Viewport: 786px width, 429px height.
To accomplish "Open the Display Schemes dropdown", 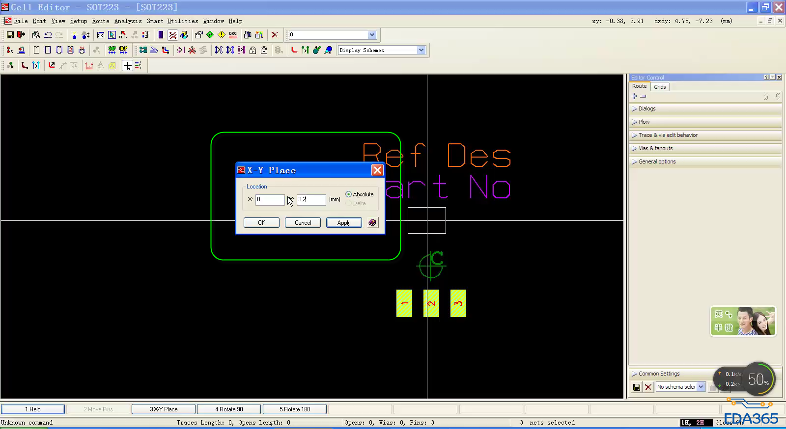I will [x=421, y=50].
